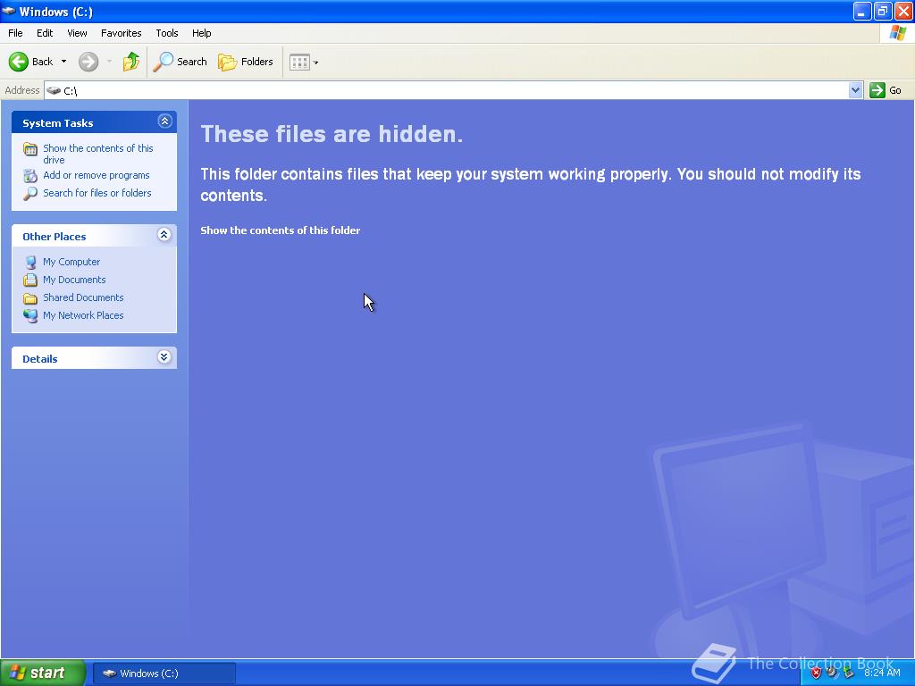The image size is (915, 686).
Task: Show the contents of this folder
Action: 280,230
